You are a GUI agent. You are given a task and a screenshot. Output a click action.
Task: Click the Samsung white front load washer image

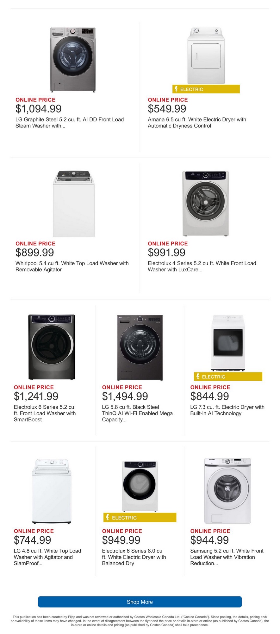[228, 491]
